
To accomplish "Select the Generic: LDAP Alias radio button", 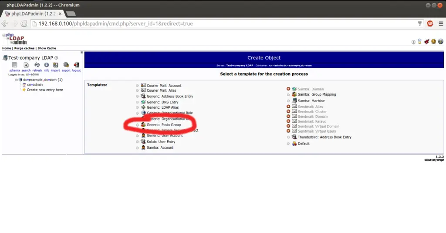I will pos(137,107).
